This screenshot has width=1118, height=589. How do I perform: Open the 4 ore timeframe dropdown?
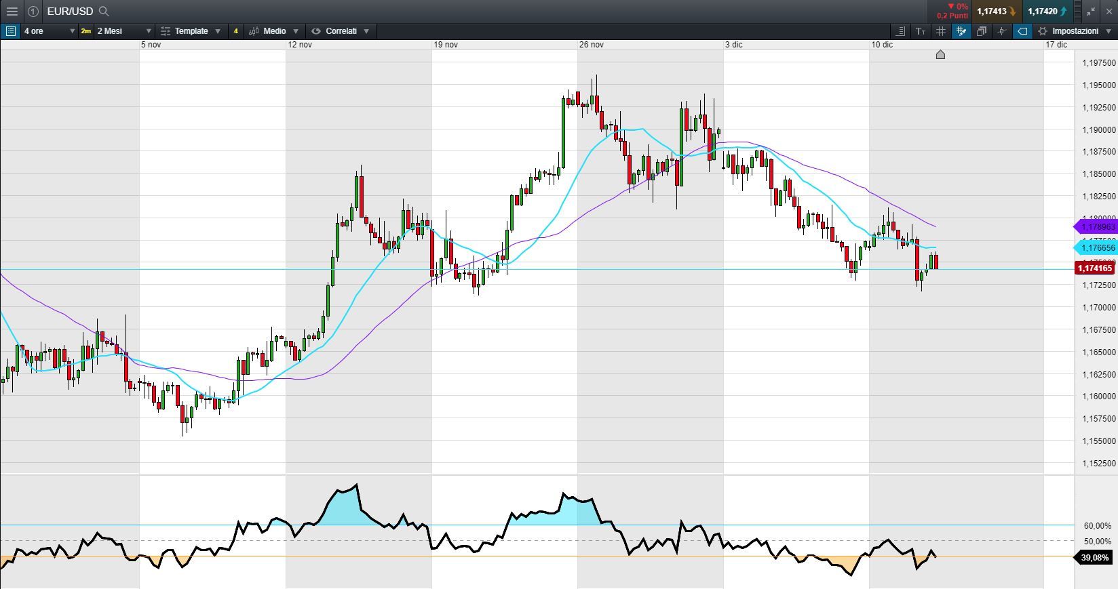48,31
